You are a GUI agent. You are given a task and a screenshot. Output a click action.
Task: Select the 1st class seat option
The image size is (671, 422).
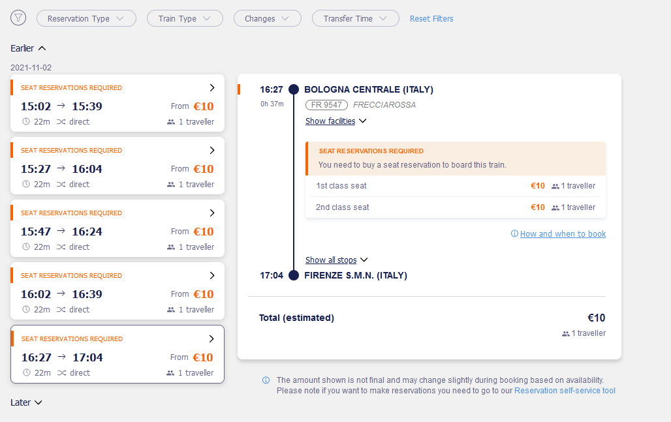pyautogui.click(x=456, y=186)
